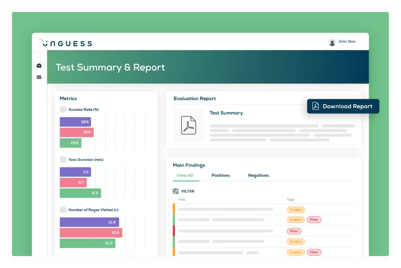This screenshot has width=401, height=268.
Task: Click the John Doe username
Action: (x=347, y=41)
